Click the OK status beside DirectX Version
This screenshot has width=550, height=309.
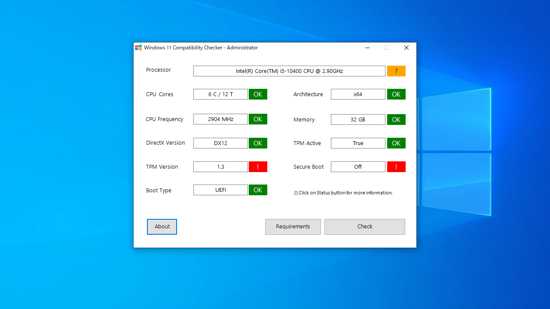[258, 143]
